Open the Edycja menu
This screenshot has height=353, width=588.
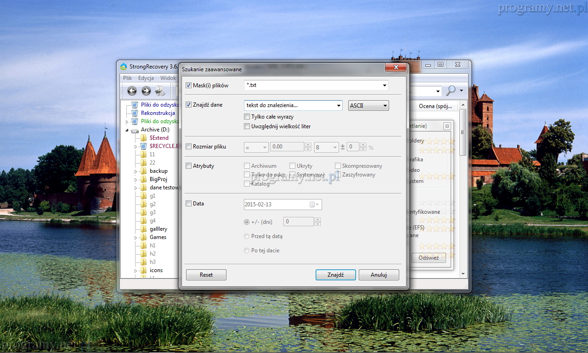(x=146, y=78)
